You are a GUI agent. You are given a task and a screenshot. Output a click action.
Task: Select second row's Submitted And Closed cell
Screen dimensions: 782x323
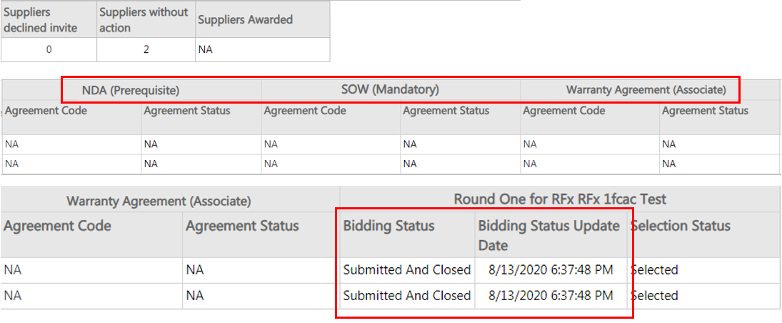(x=407, y=296)
